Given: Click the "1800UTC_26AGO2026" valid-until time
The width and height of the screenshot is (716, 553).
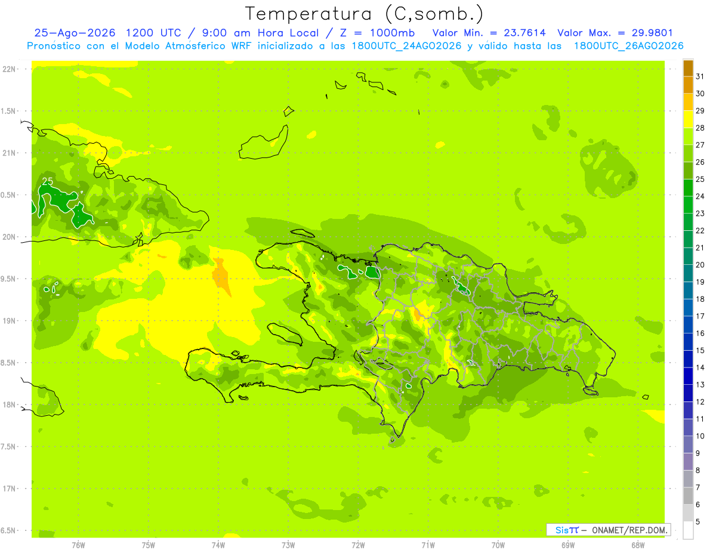Looking at the screenshot, I should (629, 46).
